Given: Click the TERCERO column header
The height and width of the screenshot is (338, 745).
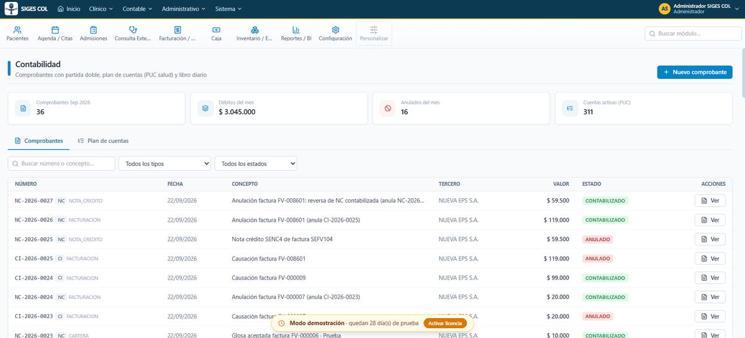Looking at the screenshot, I should pos(449,184).
